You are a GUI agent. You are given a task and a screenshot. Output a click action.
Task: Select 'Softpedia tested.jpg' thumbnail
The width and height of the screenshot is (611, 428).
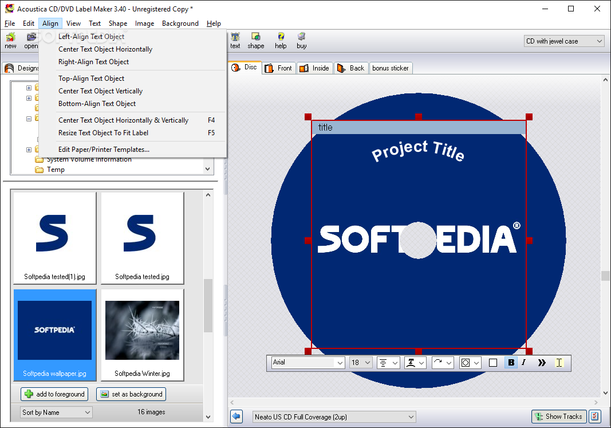point(142,238)
